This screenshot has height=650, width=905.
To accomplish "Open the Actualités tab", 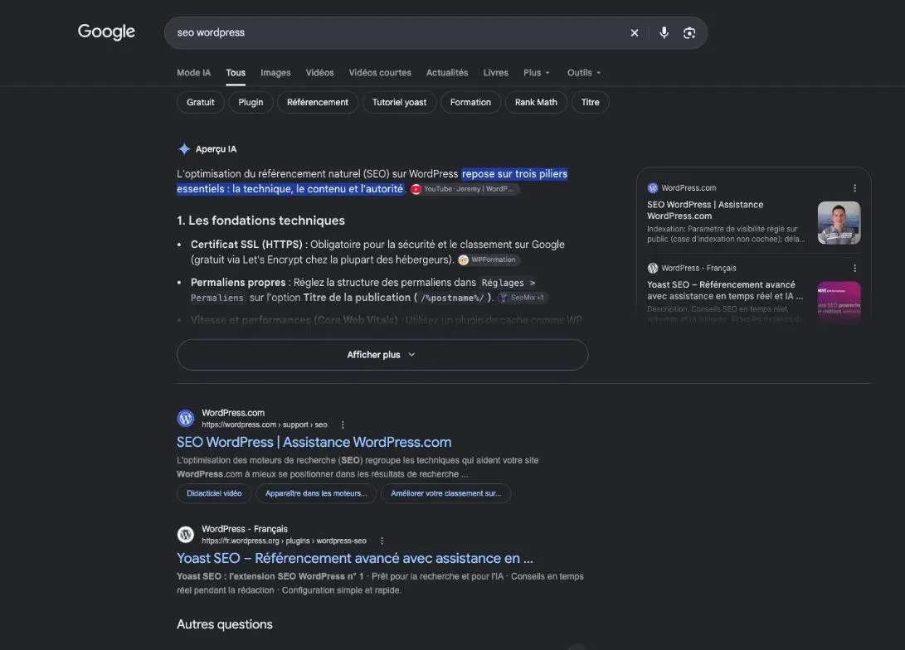I will click(447, 73).
